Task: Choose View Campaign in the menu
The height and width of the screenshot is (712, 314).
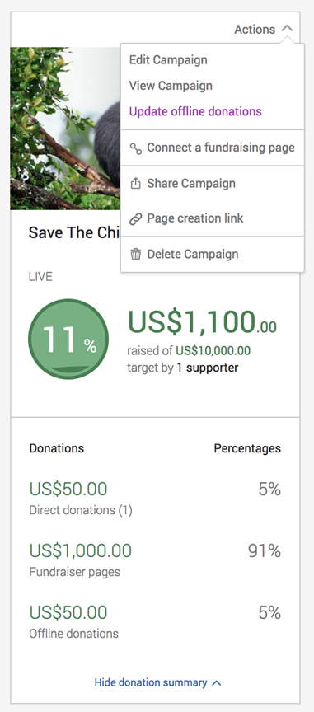Action: point(171,86)
